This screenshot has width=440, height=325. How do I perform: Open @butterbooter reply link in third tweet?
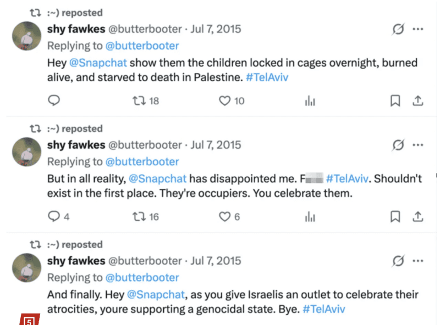142,278
